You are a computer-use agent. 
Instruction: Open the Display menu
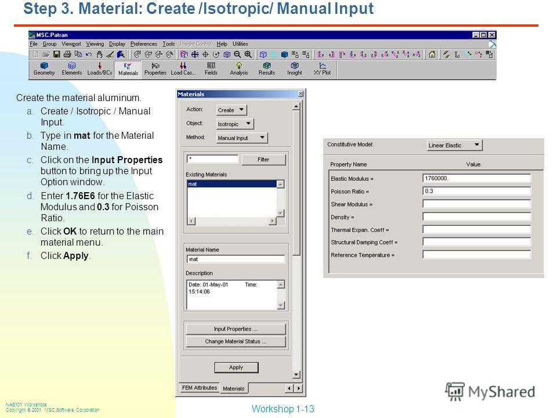(117, 44)
